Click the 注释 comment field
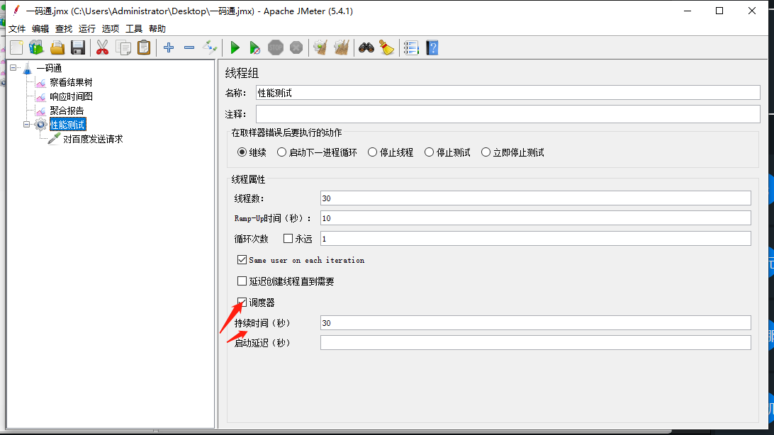Image resolution: width=774 pixels, height=435 pixels. pos(508,114)
